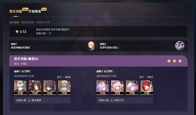Open first team's gray-haired level 6 character
The image size is (196, 115).
point(64,87)
